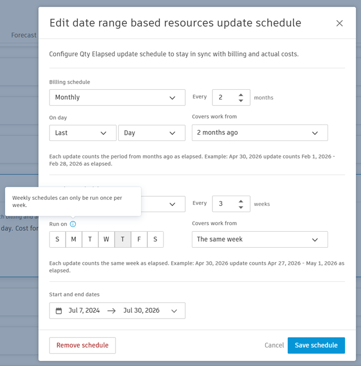361x366 pixels.
Task: Toggle Tuesday in Run on days
Action: 90,240
